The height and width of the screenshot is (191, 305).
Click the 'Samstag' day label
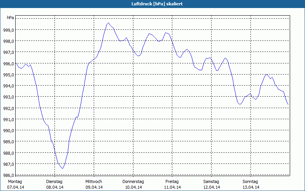[211, 182]
